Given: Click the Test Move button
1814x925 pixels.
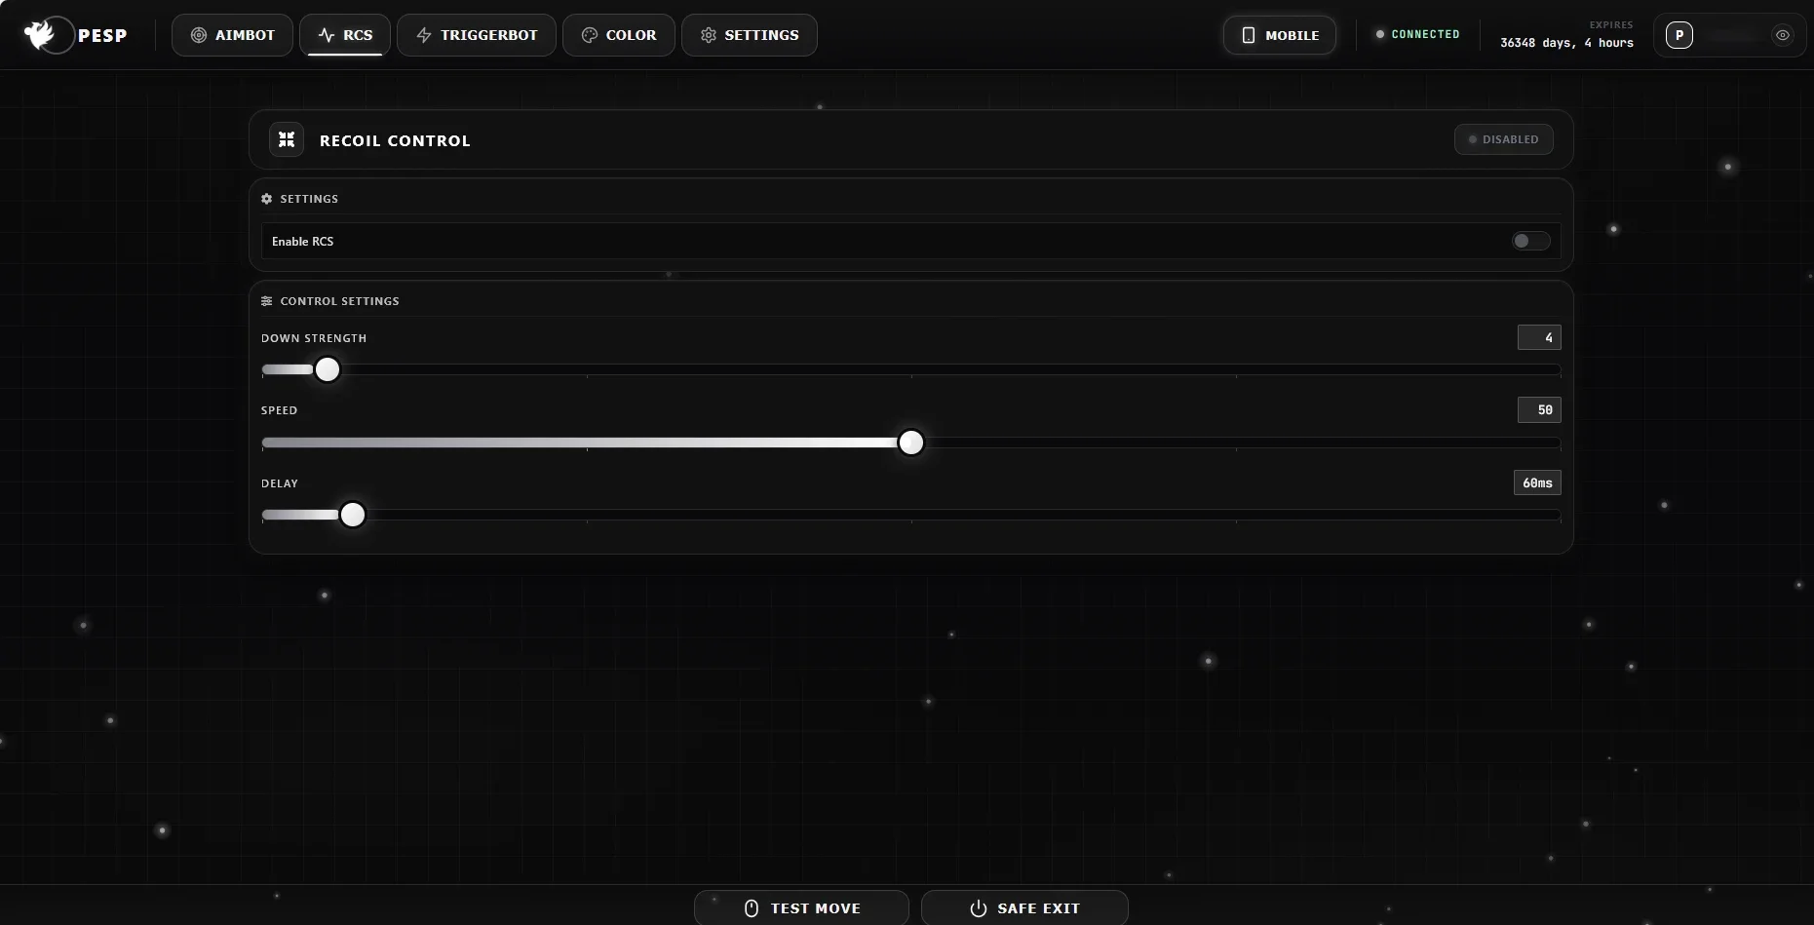Looking at the screenshot, I should tap(801, 907).
